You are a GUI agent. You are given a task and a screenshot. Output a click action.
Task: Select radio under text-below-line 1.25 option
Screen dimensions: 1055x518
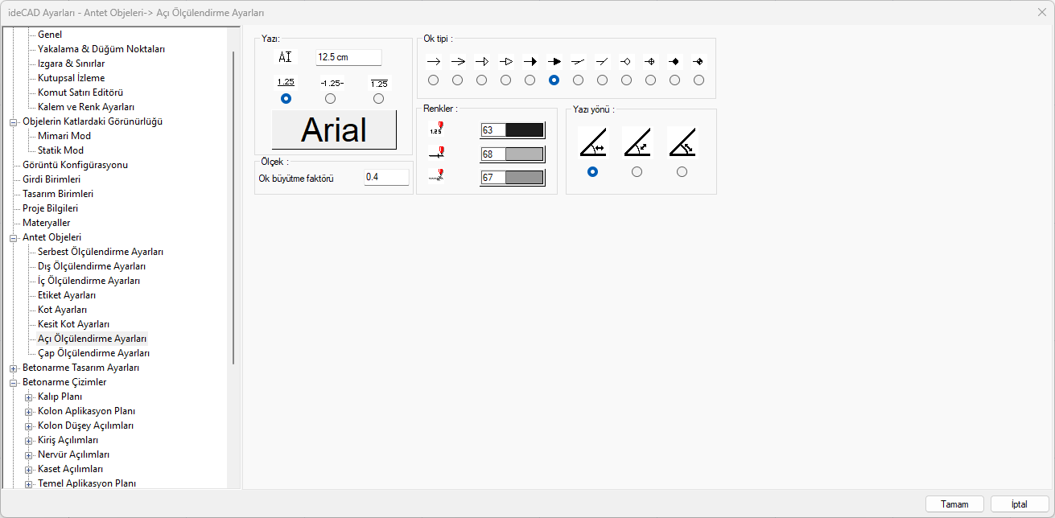click(378, 98)
